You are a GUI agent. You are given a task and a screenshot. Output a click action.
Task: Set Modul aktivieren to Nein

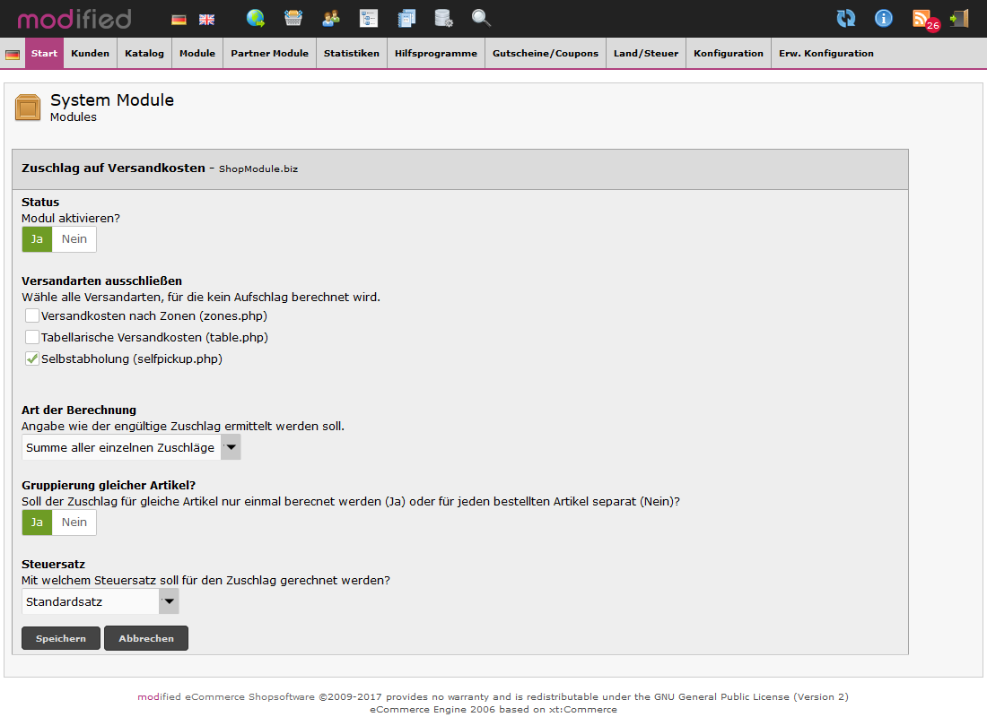point(74,239)
